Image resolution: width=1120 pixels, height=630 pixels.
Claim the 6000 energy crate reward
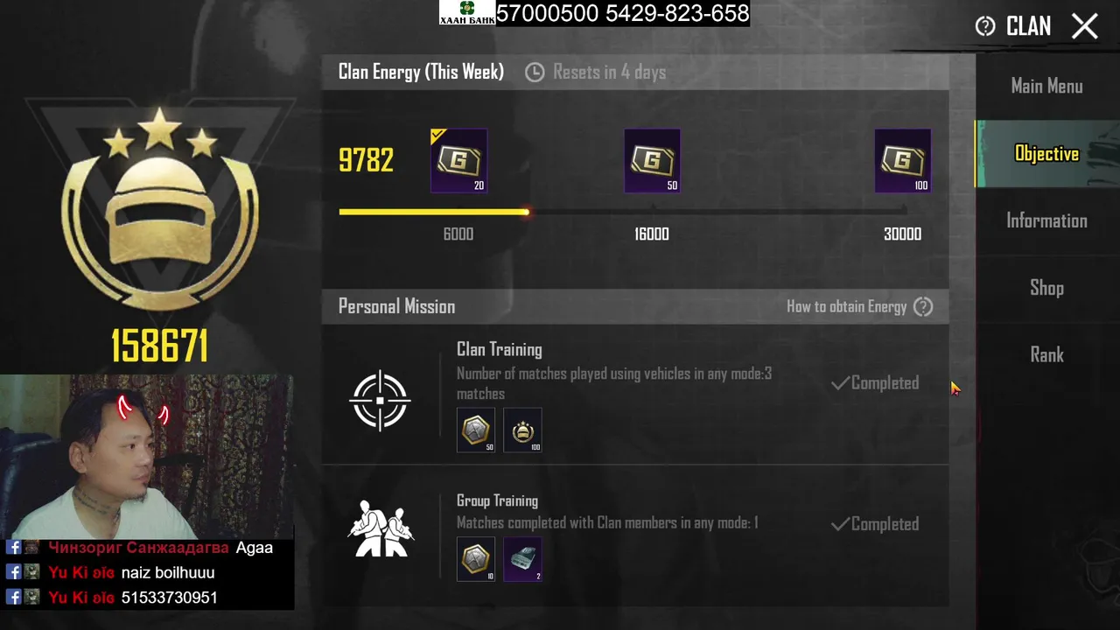point(458,161)
